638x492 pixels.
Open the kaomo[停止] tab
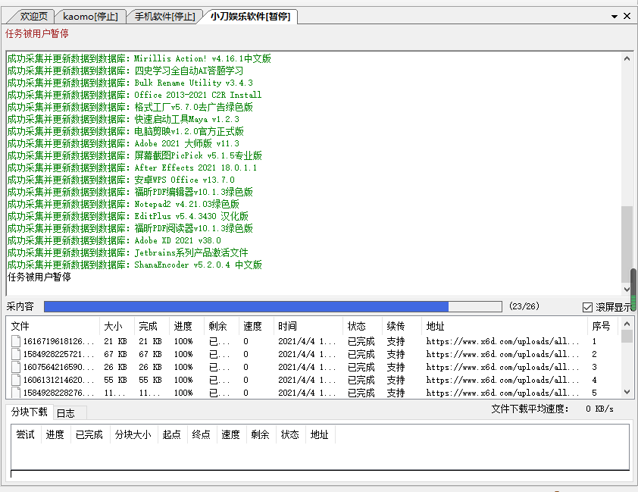coord(90,16)
